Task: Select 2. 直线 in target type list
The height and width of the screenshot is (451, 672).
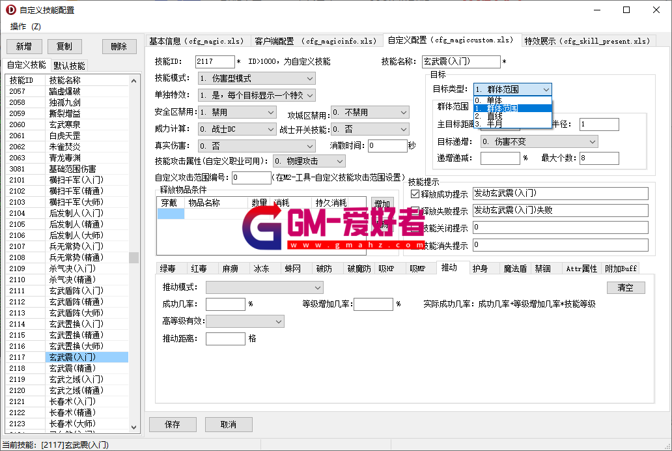Action: pos(512,116)
